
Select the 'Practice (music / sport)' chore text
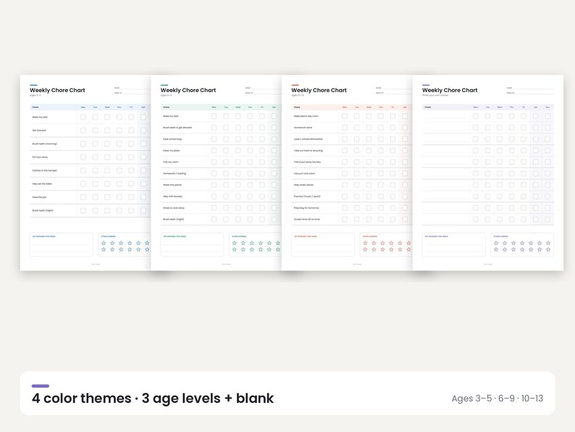307,196
